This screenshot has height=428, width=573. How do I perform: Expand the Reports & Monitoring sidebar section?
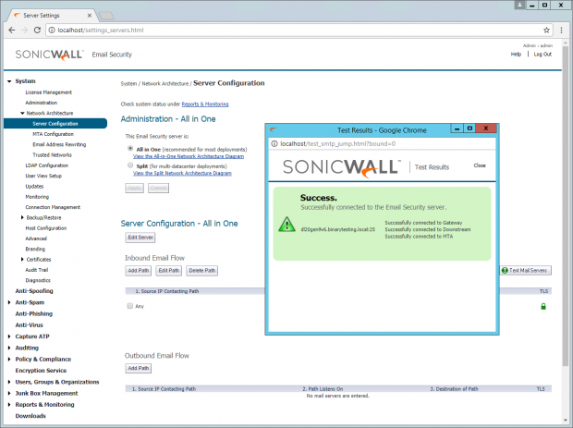[9, 405]
